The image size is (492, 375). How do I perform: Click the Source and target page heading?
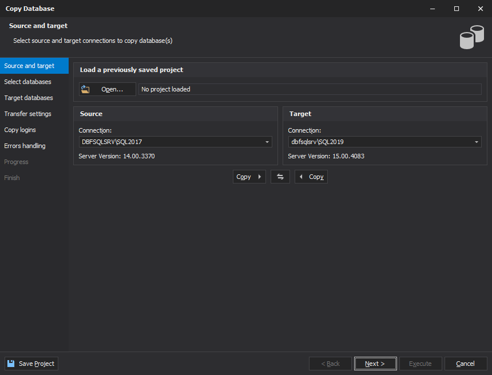pyautogui.click(x=38, y=26)
